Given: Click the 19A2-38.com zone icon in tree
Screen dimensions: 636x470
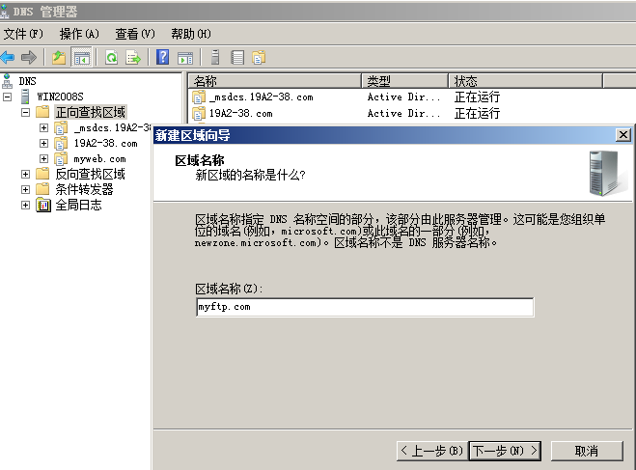Looking at the screenshot, I should click(x=61, y=143).
